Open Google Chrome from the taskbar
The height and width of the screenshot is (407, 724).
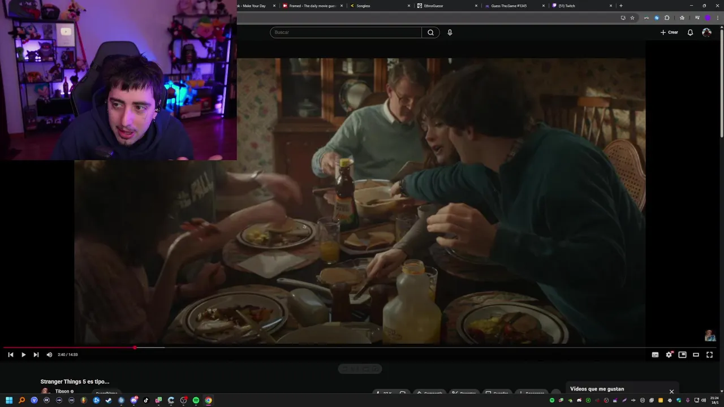click(209, 400)
